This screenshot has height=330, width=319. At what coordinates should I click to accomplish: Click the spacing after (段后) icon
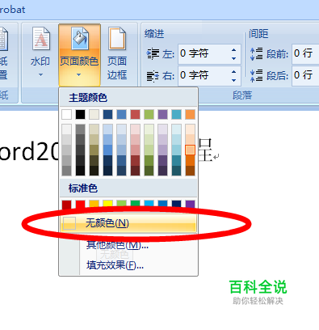point(256,75)
